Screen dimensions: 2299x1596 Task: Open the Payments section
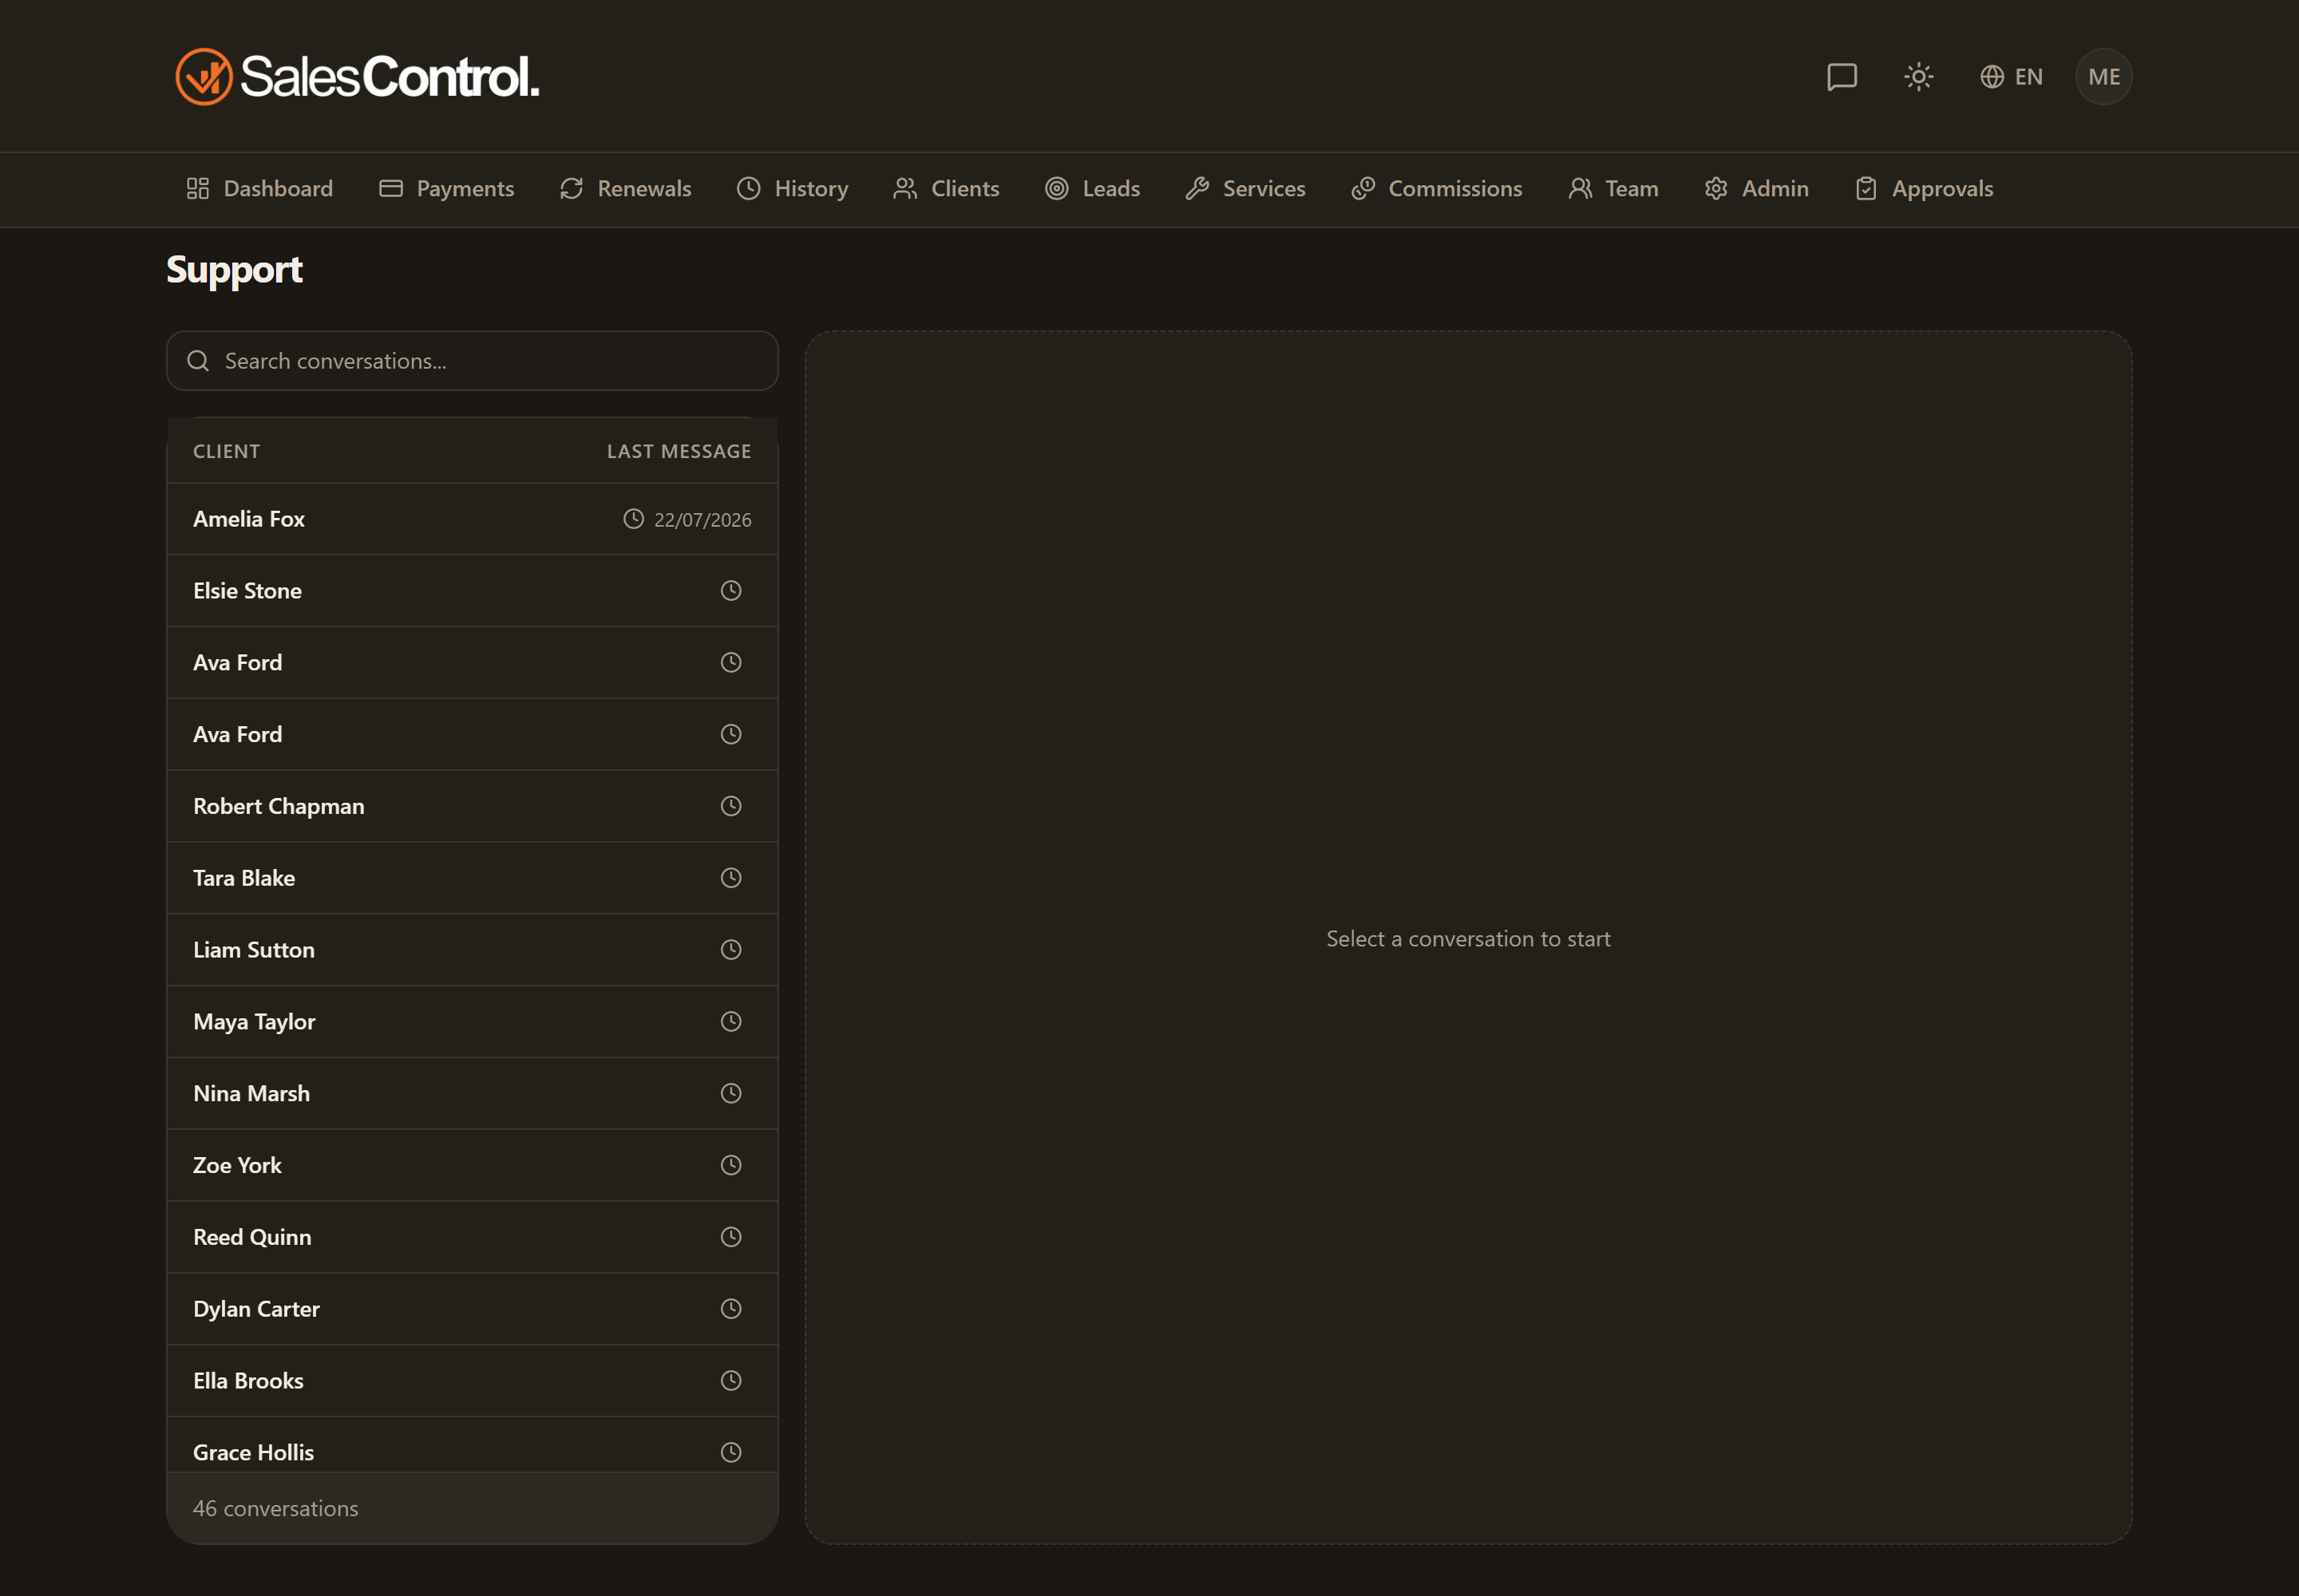pyautogui.click(x=446, y=189)
